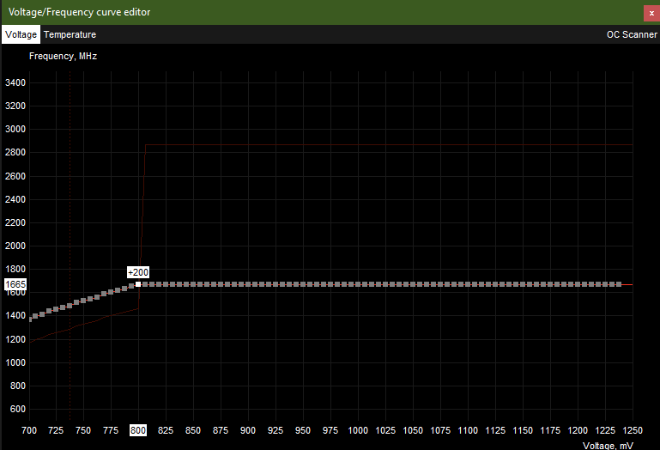The width and height of the screenshot is (660, 450).
Task: Click the 600 frequency axis label
Action: (x=18, y=409)
